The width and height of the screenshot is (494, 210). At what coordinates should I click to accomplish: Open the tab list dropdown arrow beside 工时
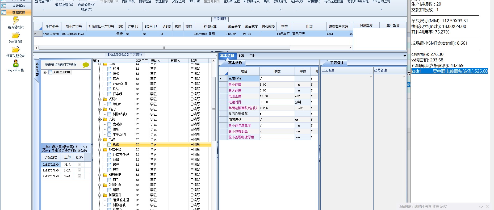405,56
